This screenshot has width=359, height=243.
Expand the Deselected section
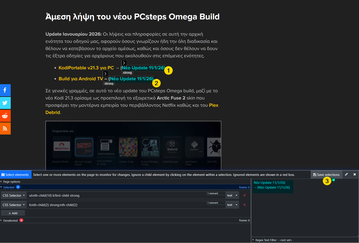click(x=9, y=220)
